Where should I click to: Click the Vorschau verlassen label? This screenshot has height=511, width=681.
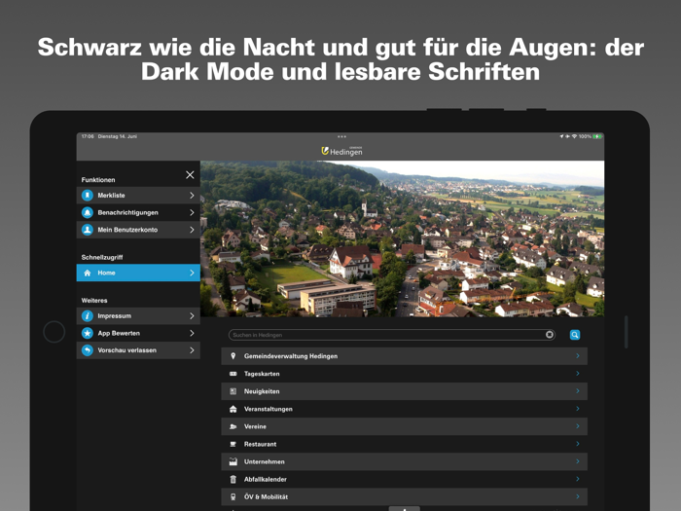tap(126, 350)
